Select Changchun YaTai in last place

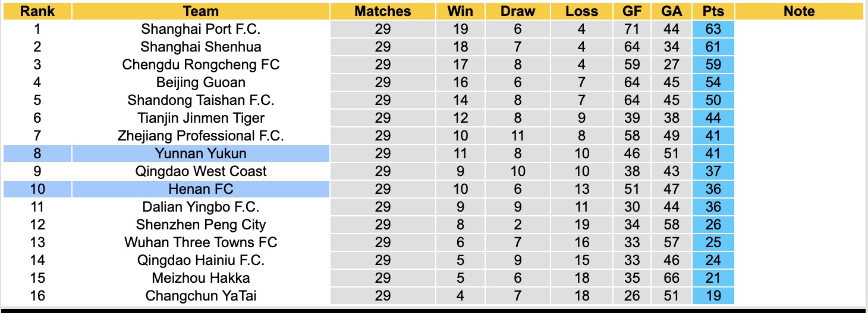coord(201,296)
